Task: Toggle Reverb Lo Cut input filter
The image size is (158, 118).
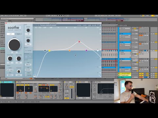Action: pyautogui.click(x=18, y=85)
